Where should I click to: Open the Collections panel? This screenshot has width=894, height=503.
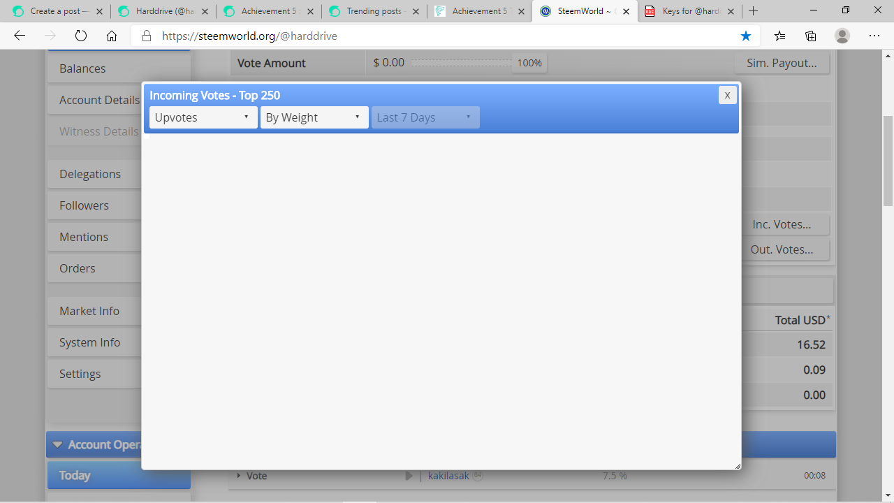tap(810, 36)
